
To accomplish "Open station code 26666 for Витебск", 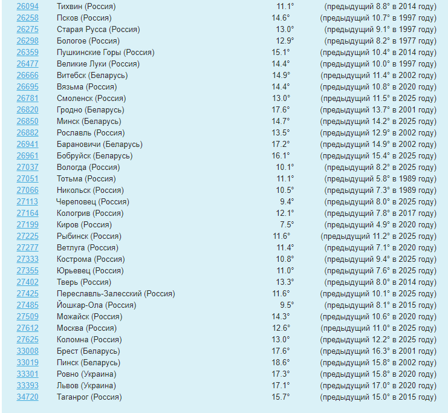I will (27, 75).
